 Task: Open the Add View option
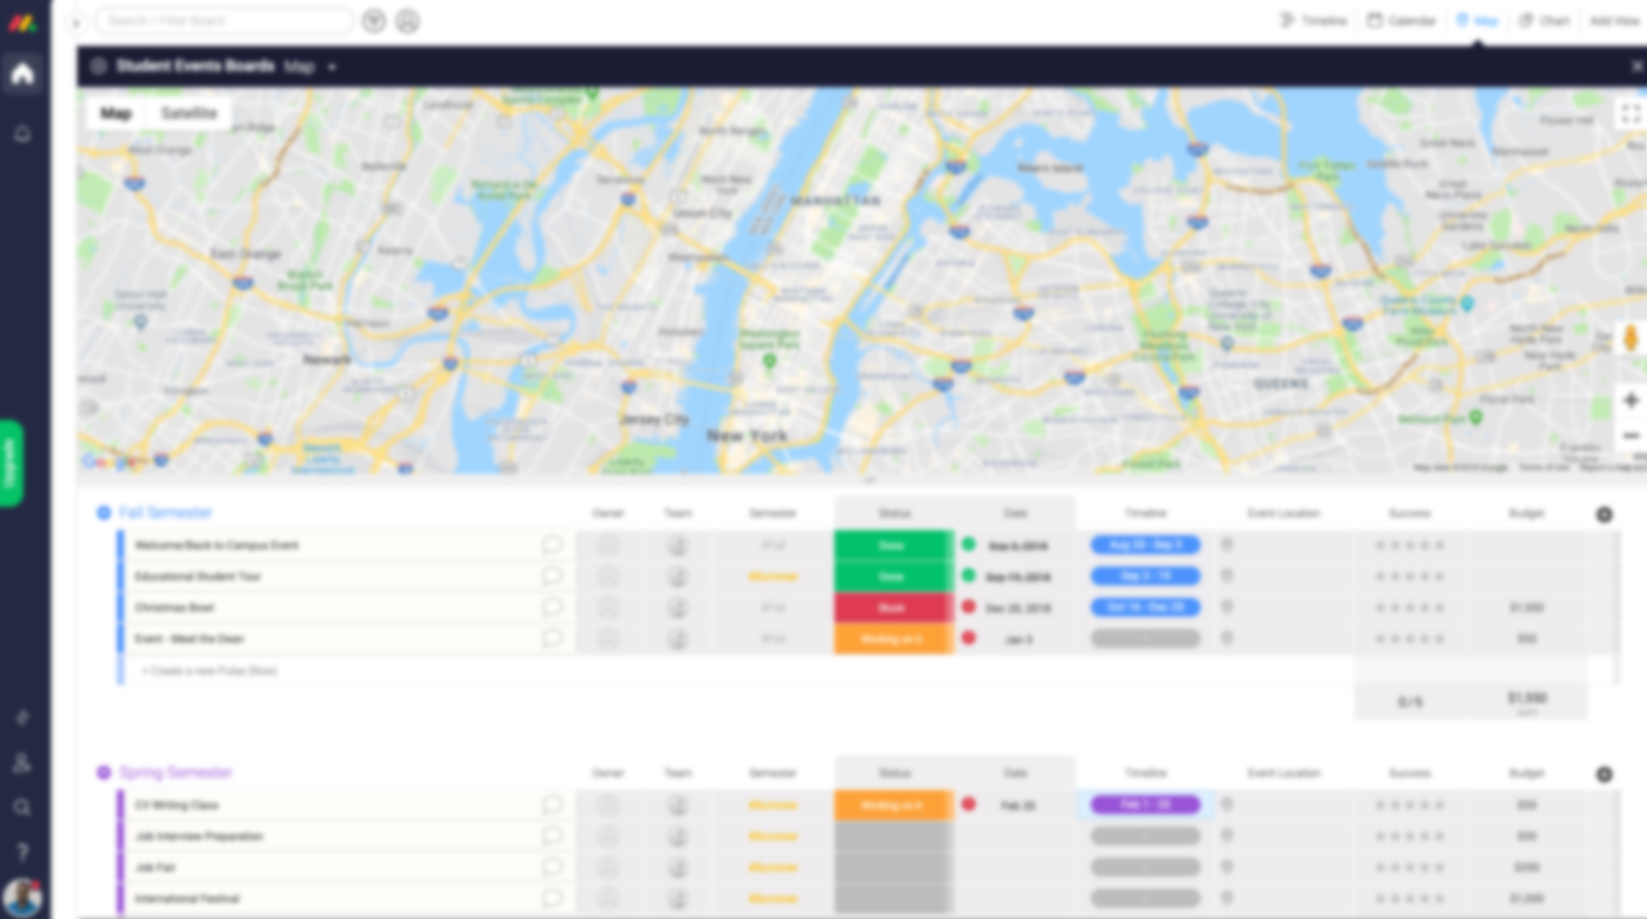coord(1615,21)
